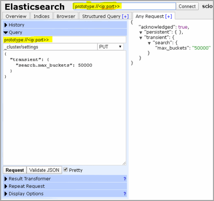The height and width of the screenshot is (201, 214).
Task: Add a new Any Request tab via [+]
Action: [168, 16]
